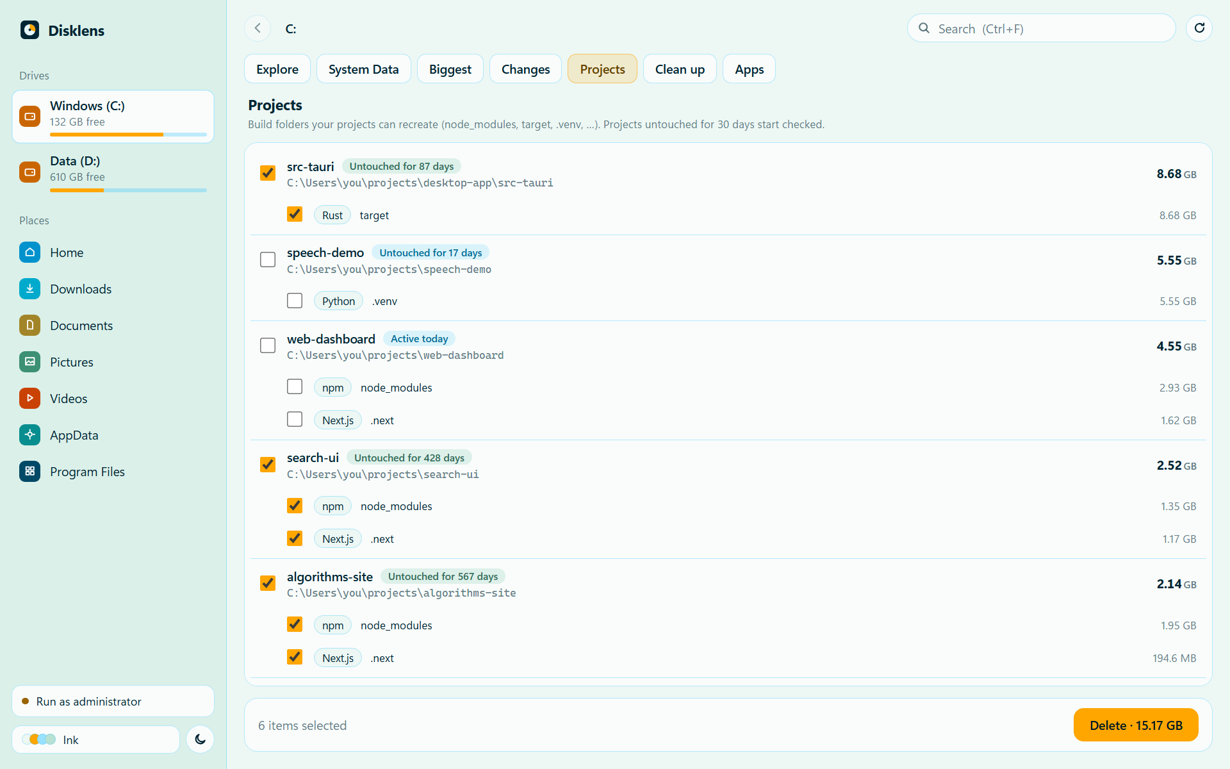
Task: Click the algorithms-site project path
Action: click(401, 593)
